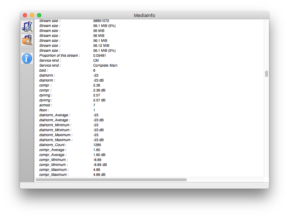Select the 'Proportion of this stream' label
The height and width of the screenshot is (217, 289).
click(59, 55)
